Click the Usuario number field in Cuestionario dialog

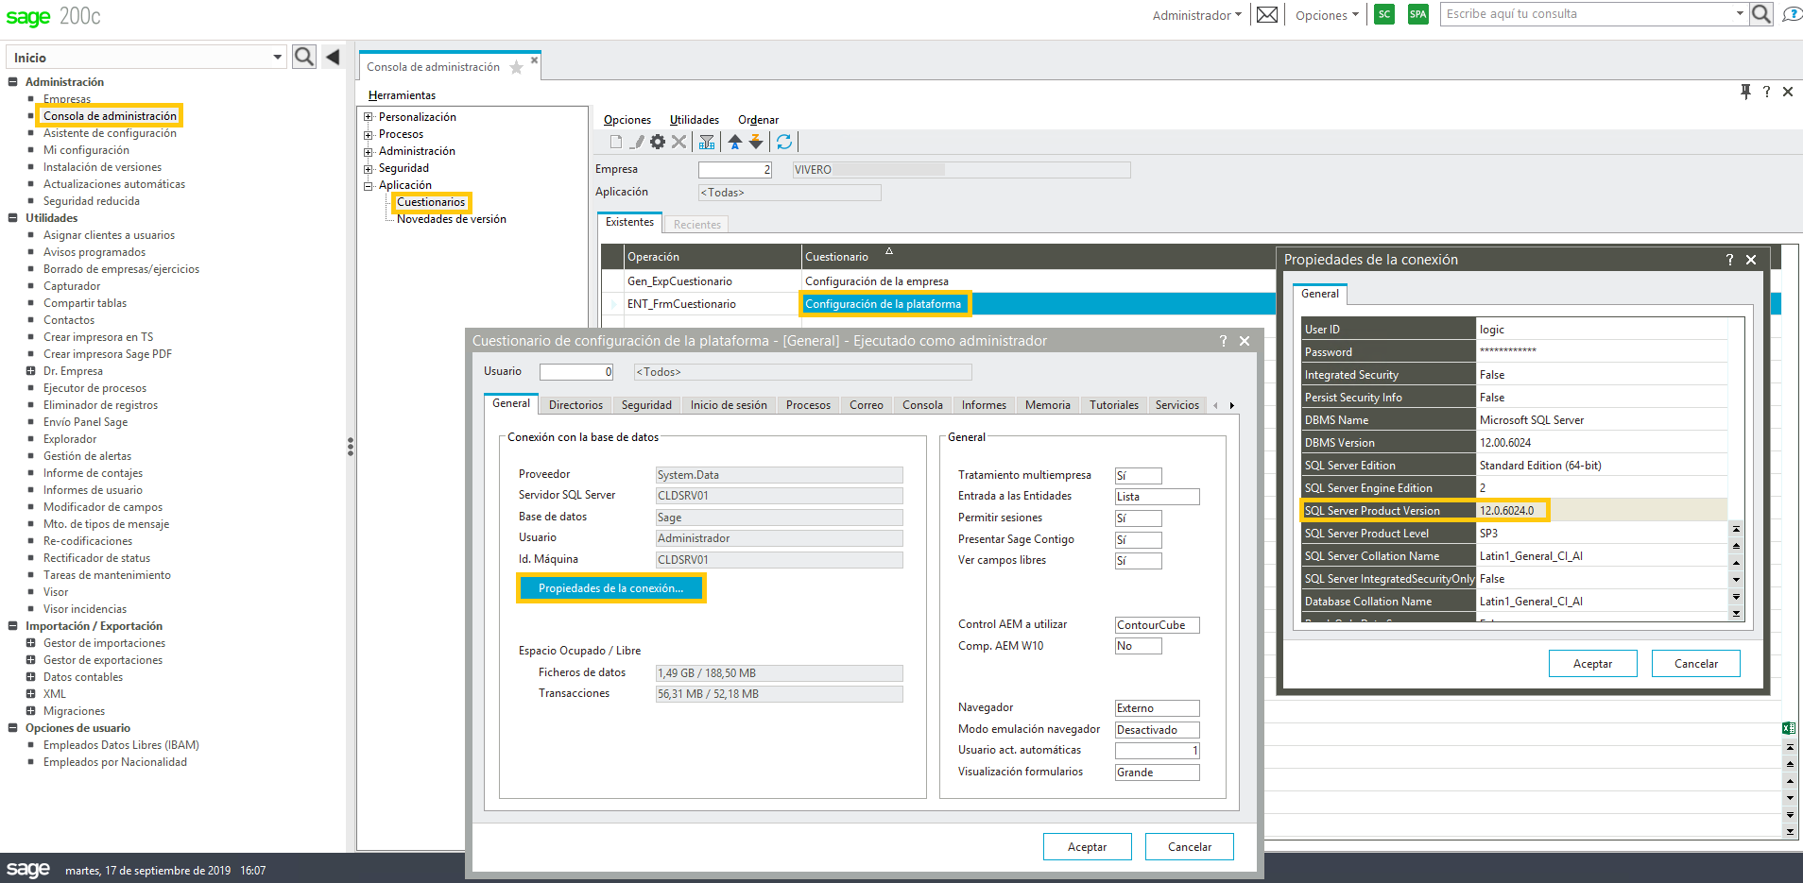(576, 372)
